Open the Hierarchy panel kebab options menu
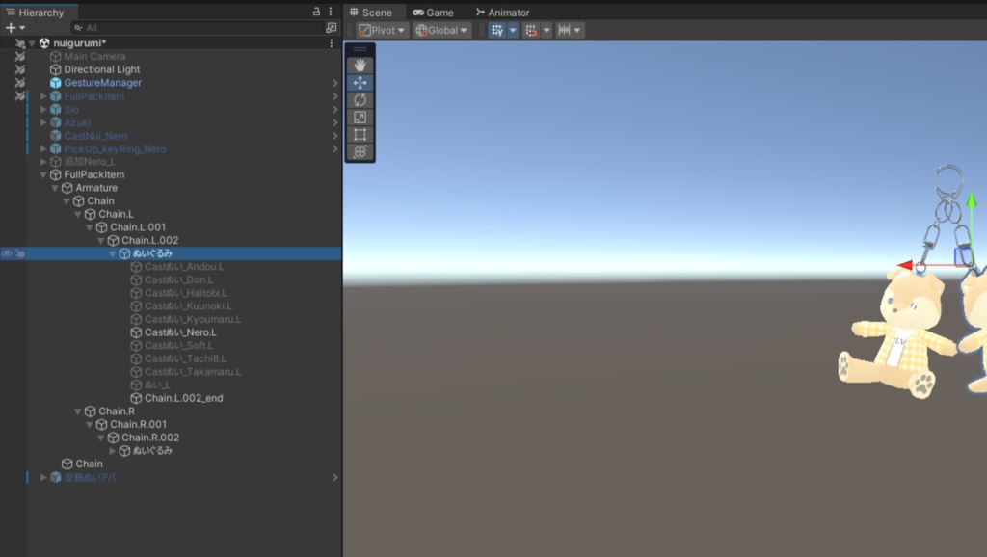The image size is (987, 557). point(331,12)
